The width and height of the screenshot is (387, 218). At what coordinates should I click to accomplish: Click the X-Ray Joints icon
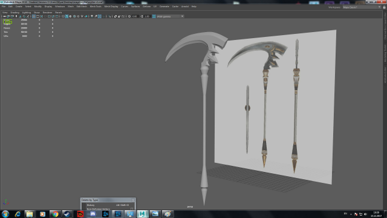[x=123, y=16]
